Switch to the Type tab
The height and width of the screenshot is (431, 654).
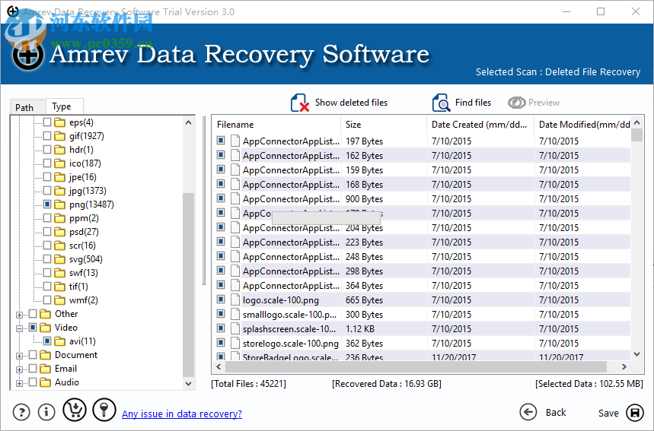click(x=64, y=106)
